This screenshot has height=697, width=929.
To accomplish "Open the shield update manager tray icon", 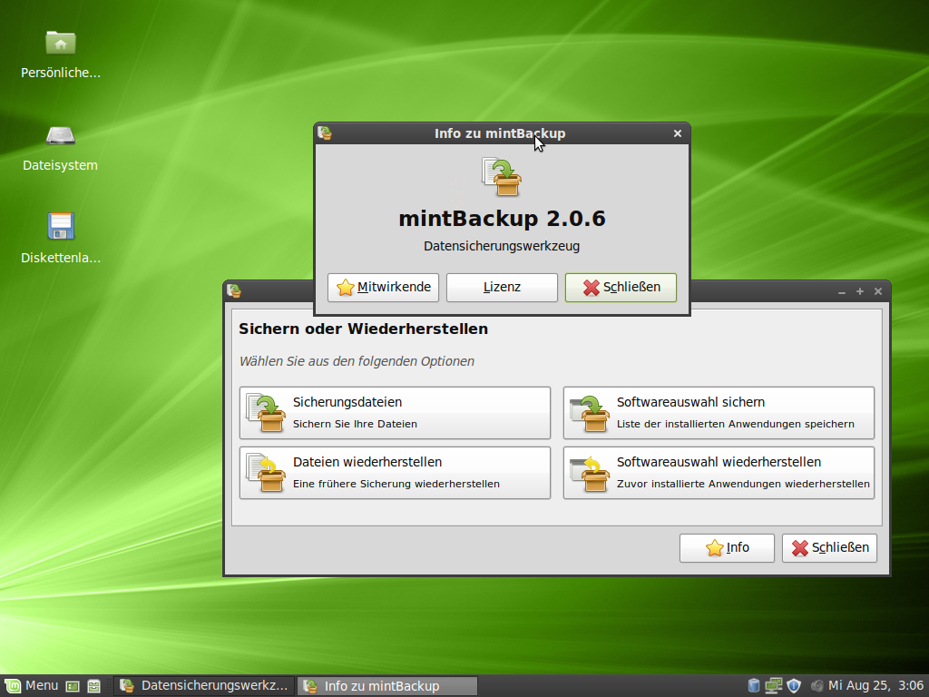I will tap(793, 685).
